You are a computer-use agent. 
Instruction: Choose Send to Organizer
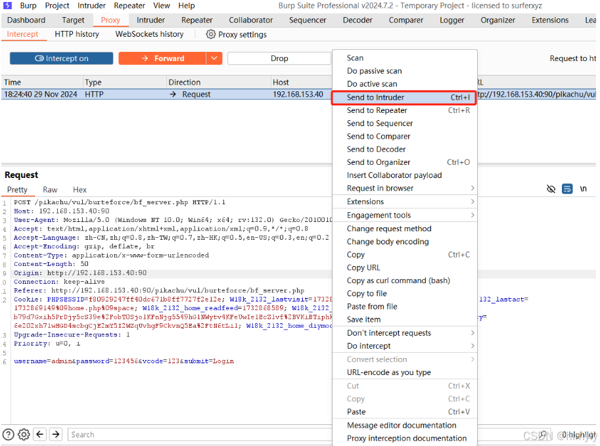[404, 162]
